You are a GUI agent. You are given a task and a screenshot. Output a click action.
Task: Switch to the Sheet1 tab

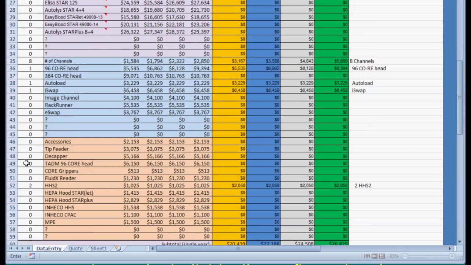click(99, 249)
